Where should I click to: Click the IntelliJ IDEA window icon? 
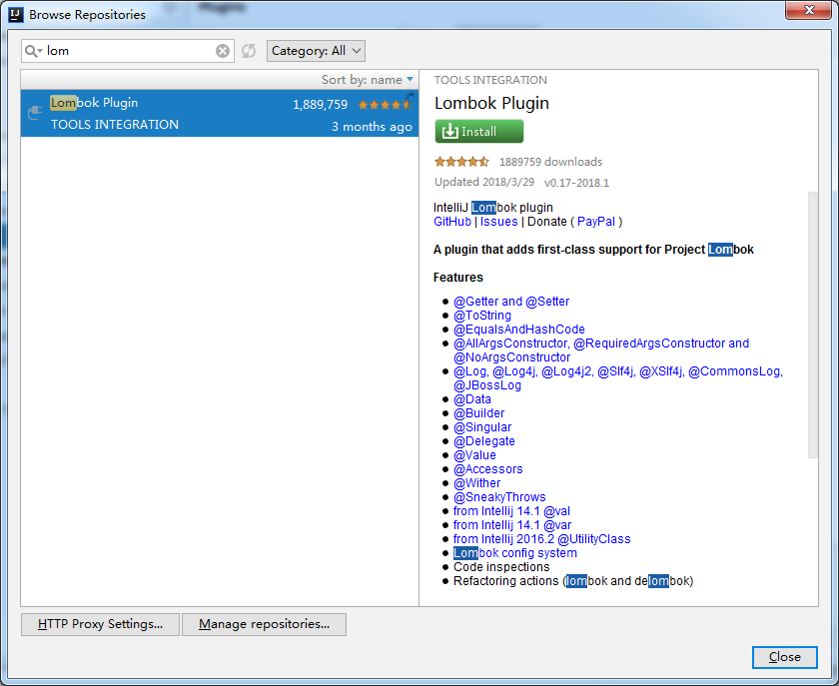click(x=16, y=14)
